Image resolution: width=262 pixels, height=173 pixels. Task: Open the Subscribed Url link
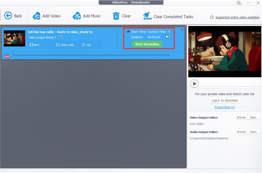tap(225, 107)
